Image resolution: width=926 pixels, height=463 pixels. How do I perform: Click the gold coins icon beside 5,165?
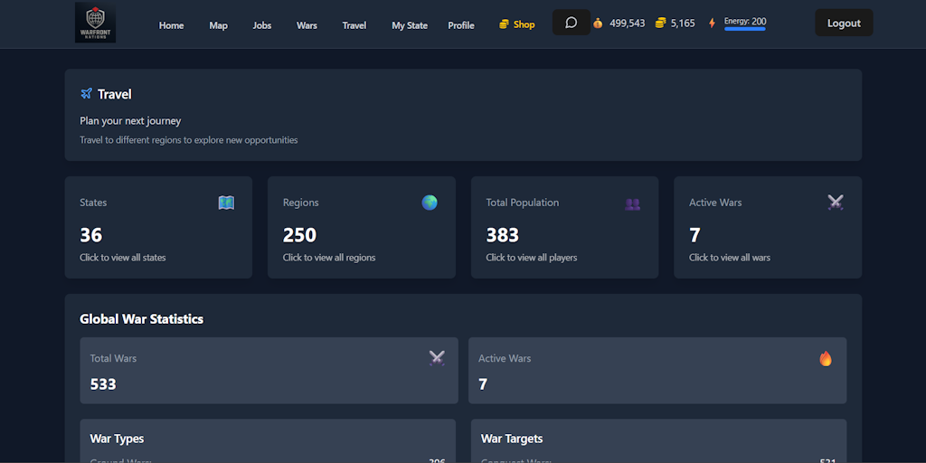click(x=660, y=23)
